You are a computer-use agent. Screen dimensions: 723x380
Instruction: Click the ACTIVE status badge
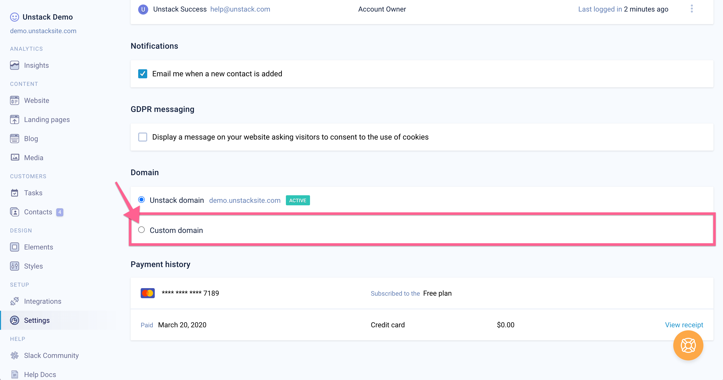coord(298,200)
